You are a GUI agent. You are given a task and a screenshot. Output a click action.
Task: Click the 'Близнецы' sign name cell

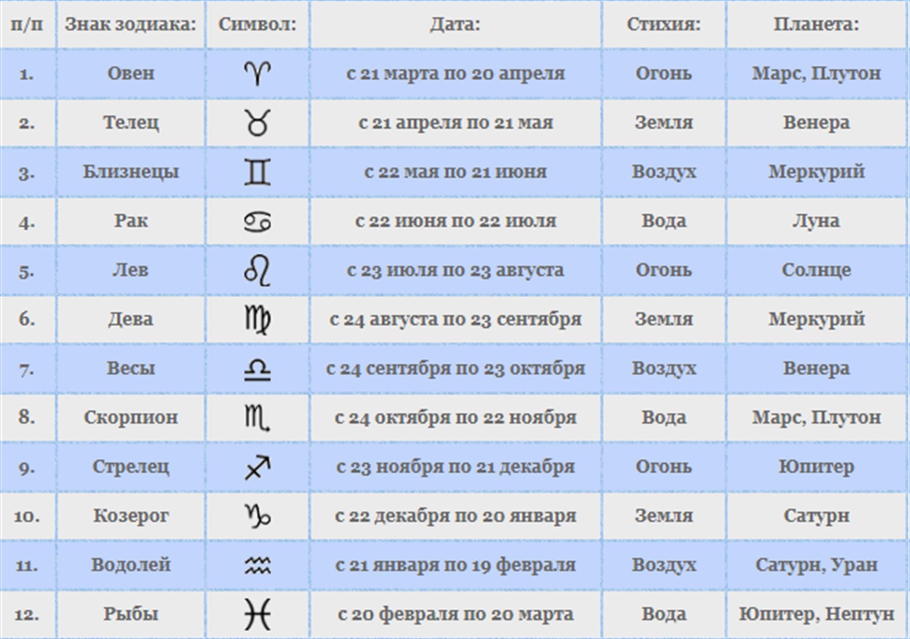pyautogui.click(x=131, y=172)
